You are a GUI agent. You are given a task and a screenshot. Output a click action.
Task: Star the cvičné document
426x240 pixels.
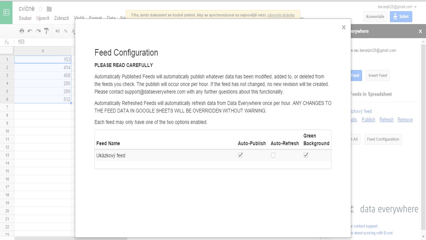(x=41, y=9)
